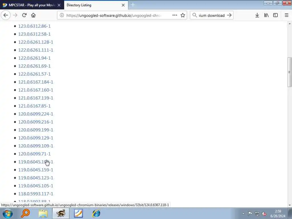Submit search with the arrow button
This screenshot has height=219, width=292.
(x=229, y=15)
